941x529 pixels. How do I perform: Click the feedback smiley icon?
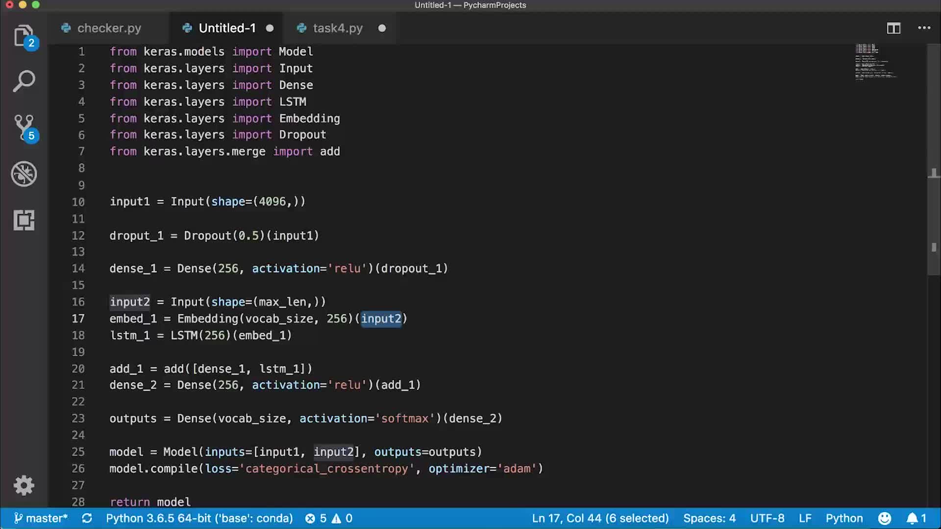pyautogui.click(x=885, y=518)
